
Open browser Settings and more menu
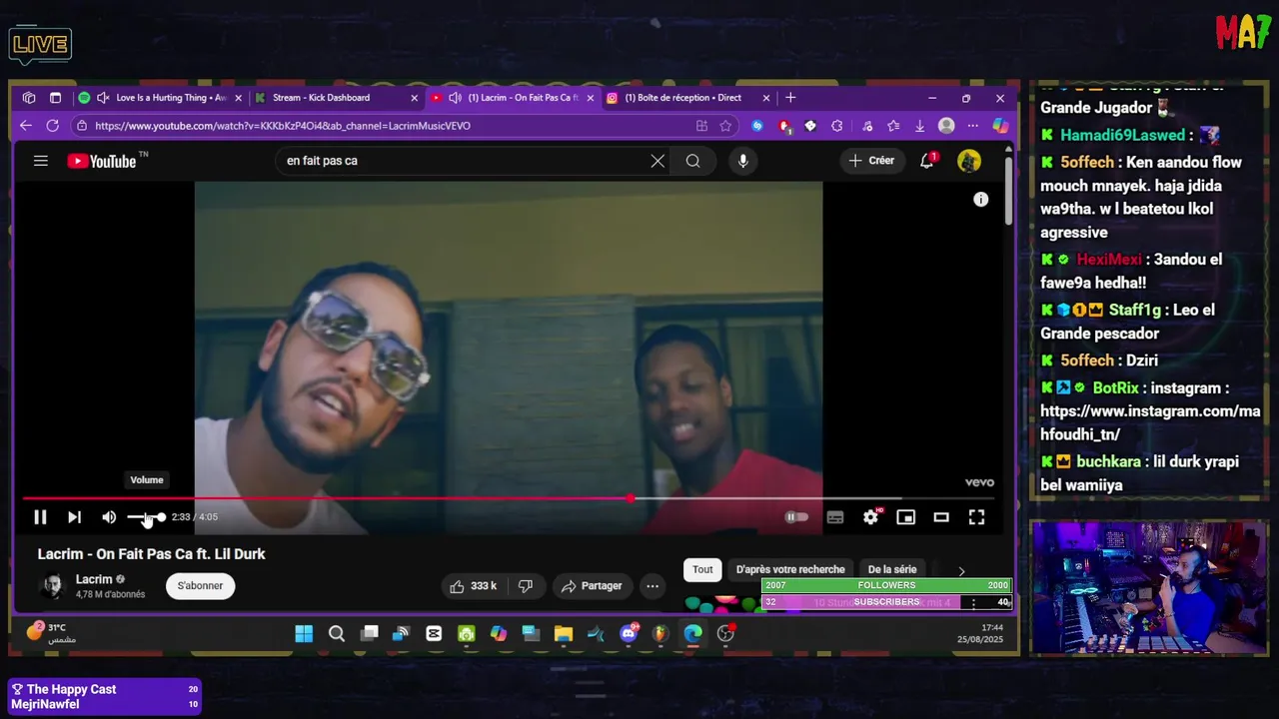[x=973, y=126]
